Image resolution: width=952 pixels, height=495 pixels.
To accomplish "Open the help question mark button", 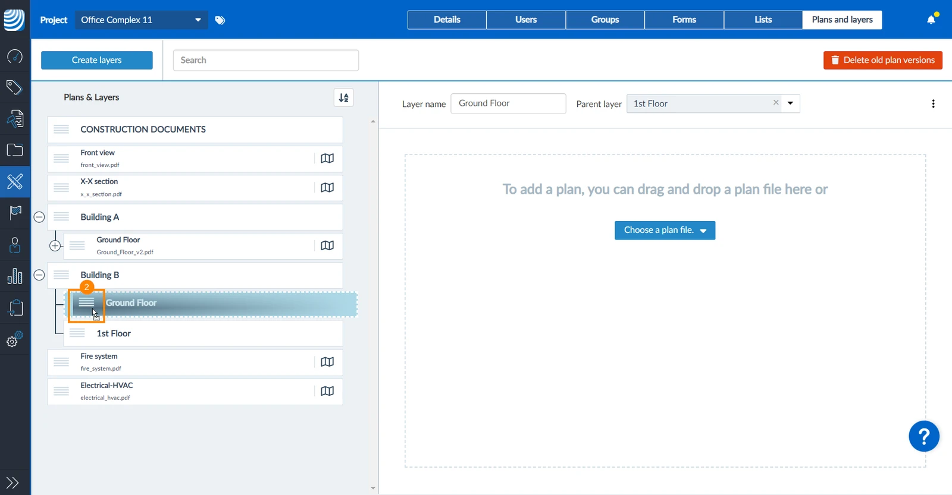I will (x=924, y=437).
